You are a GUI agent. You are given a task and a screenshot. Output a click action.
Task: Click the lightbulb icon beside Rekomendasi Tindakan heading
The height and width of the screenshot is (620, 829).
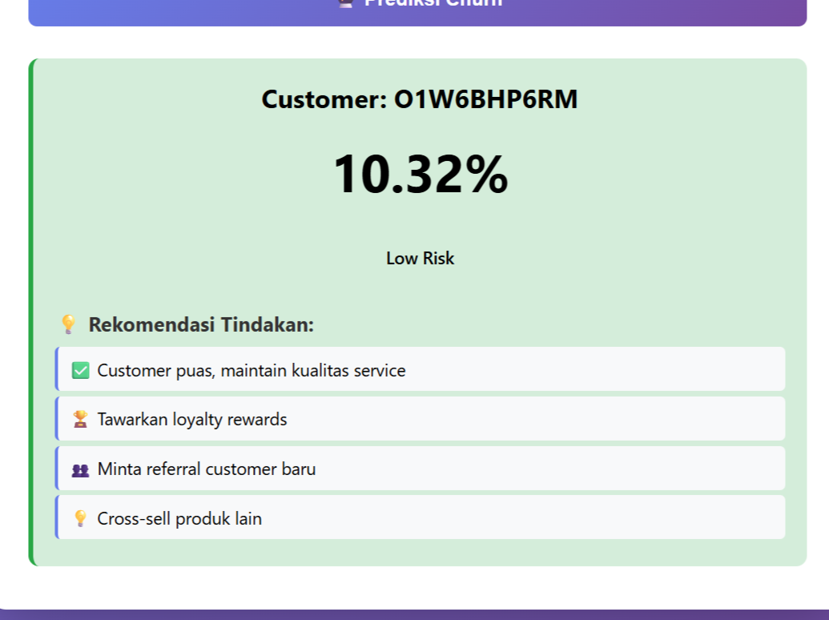click(68, 324)
